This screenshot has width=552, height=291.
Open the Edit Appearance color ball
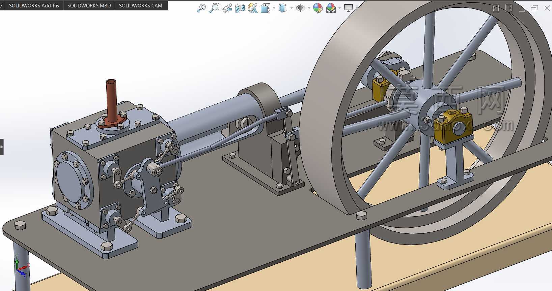(318, 8)
